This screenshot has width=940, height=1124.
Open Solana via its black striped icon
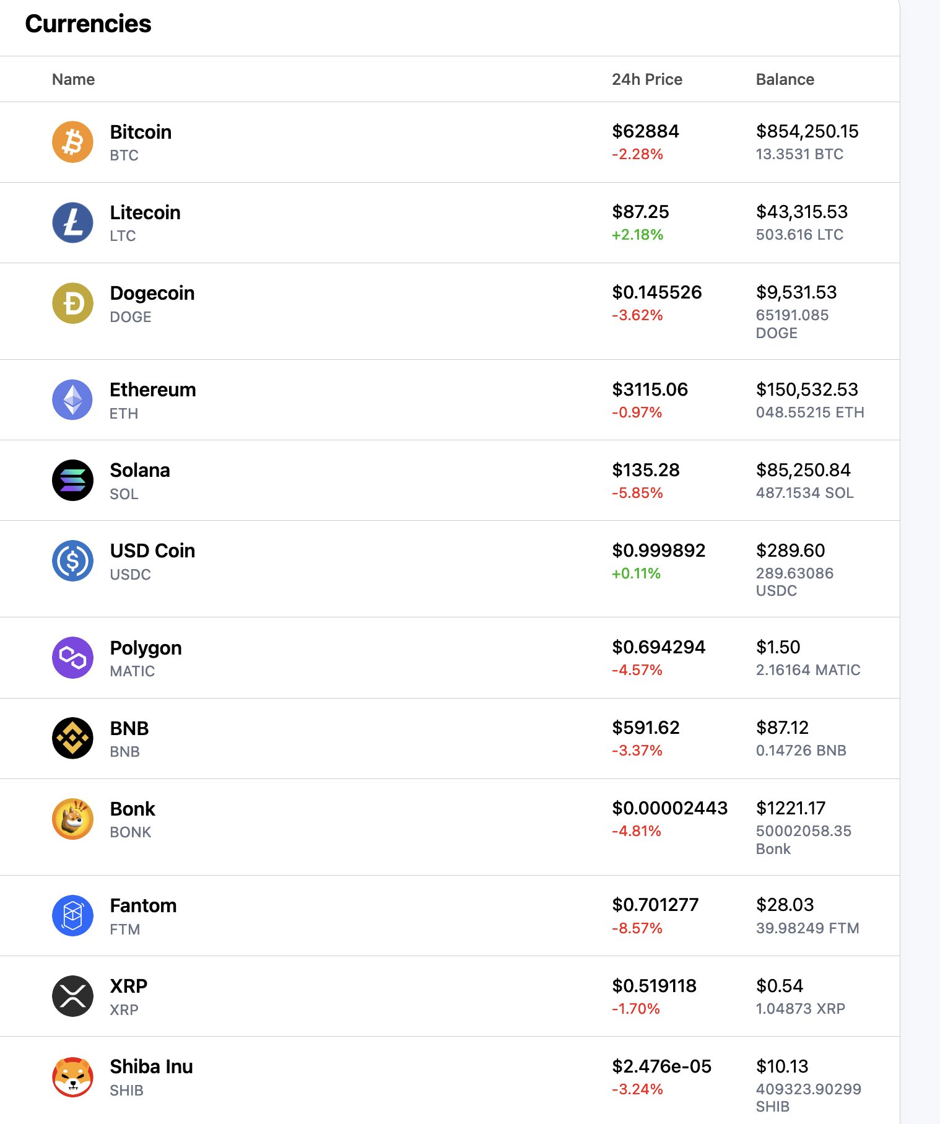pos(72,480)
